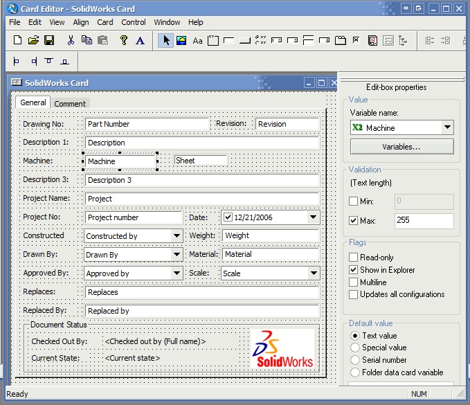
Task: Click the make-same-size left toolbar icon
Action: point(430,40)
